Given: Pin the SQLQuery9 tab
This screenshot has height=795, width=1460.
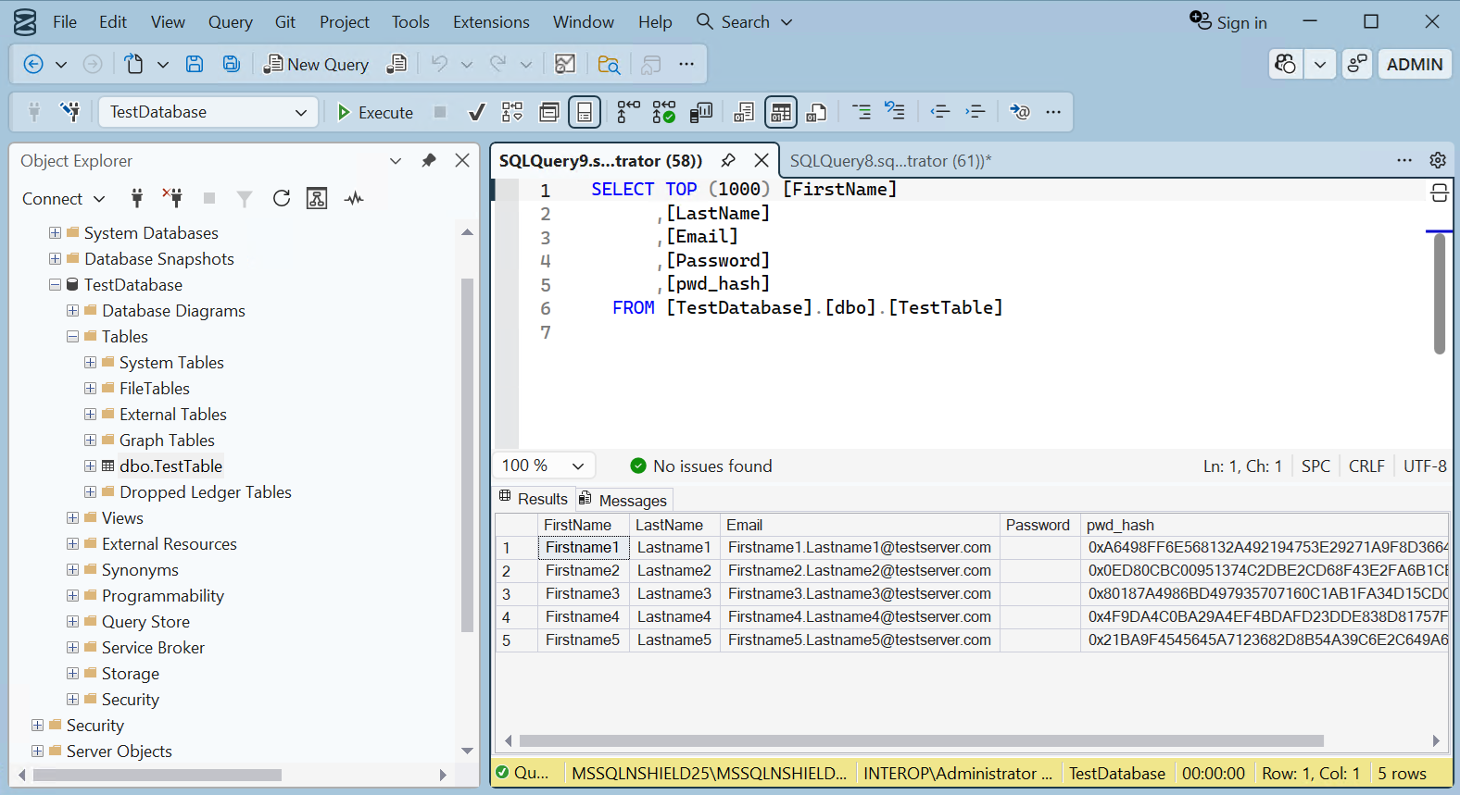Looking at the screenshot, I should (728, 160).
